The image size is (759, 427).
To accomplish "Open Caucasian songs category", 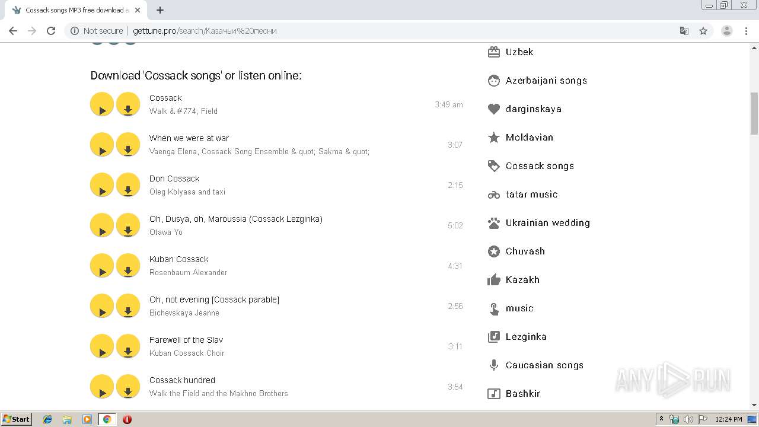I will click(x=544, y=365).
